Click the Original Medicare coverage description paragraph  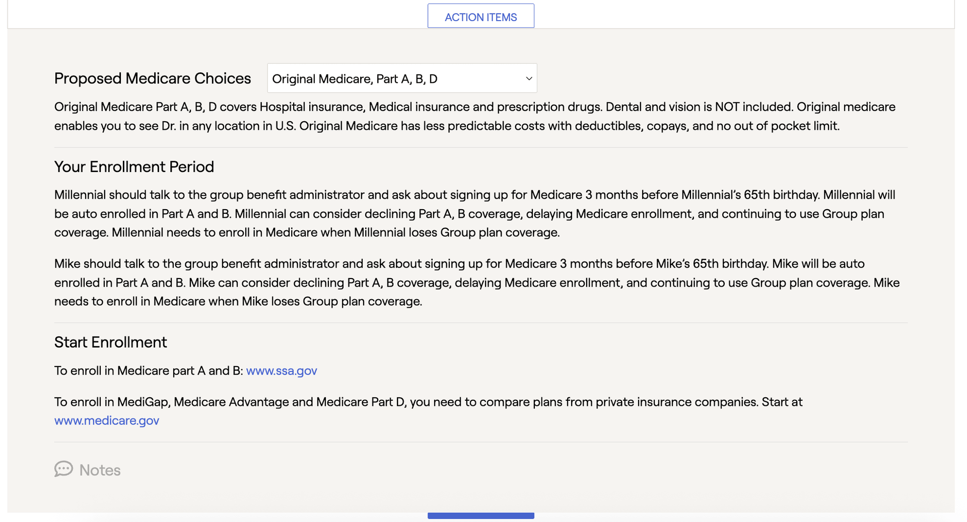tap(475, 116)
